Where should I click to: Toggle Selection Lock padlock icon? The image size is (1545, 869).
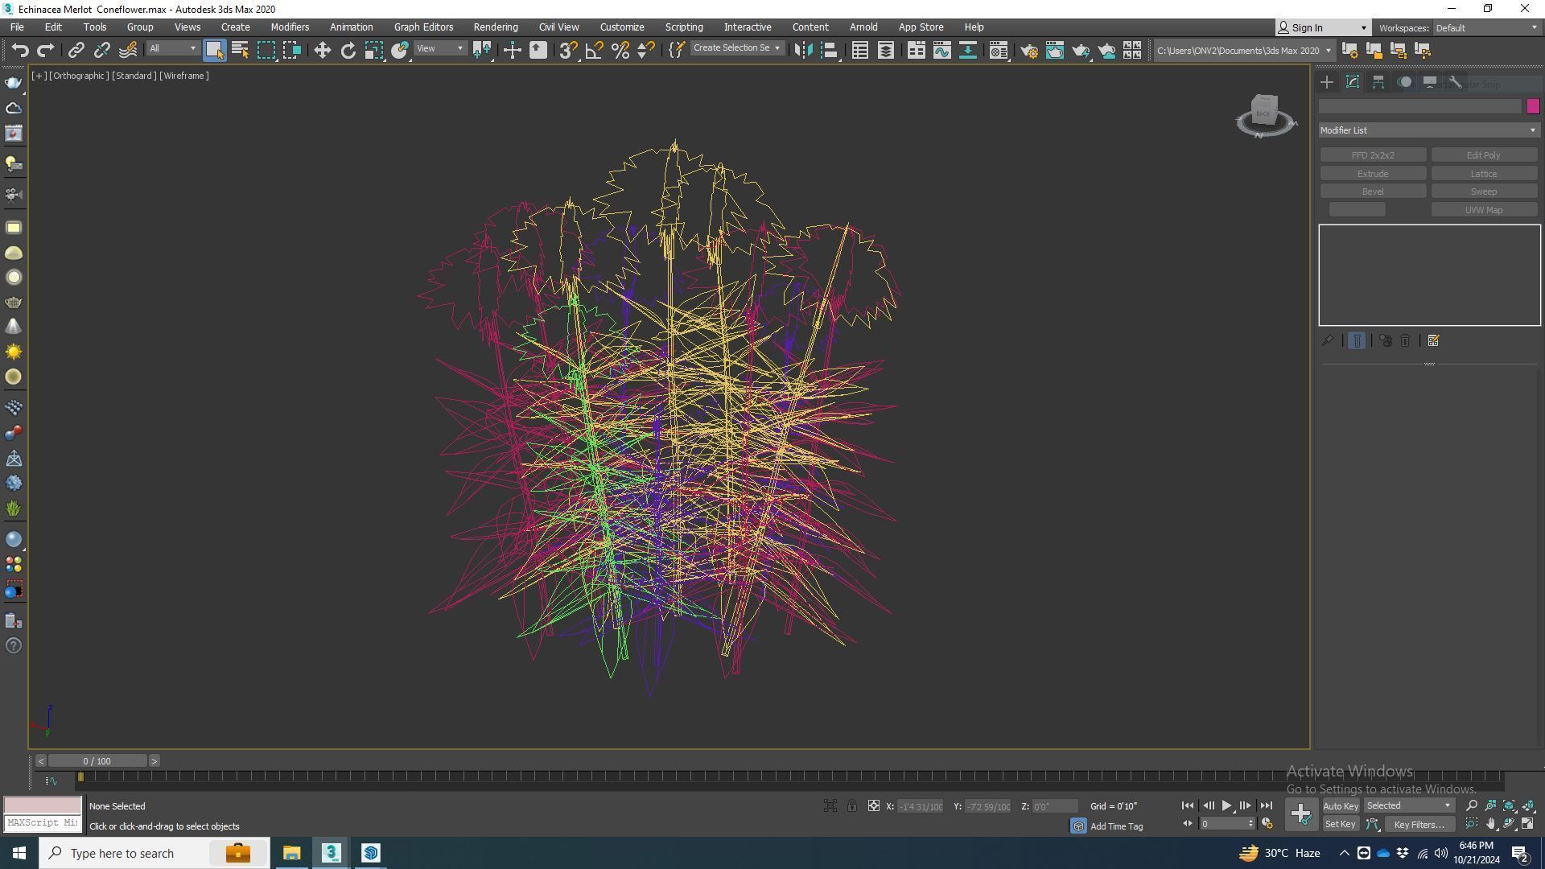851,806
